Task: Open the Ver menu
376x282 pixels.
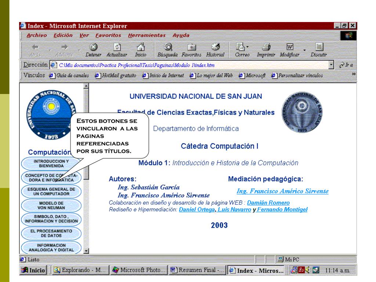Action: pyautogui.click(x=84, y=35)
